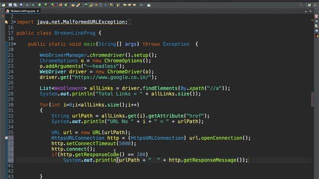Screen dimensions: 319x179
Task: Open the topmost view icon in right trim
Action: [x=317, y=16]
